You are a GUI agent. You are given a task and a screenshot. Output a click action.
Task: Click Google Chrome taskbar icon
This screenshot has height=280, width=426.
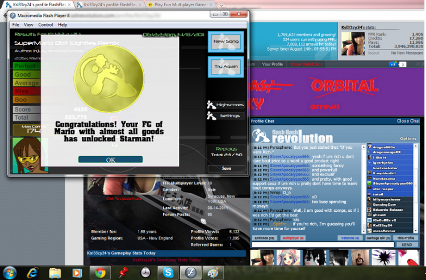(100, 273)
